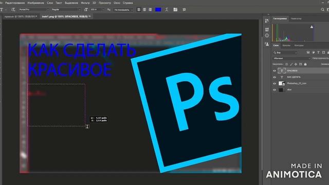Align text left
Viewport: 329px width, 185px height.
pos(139,10)
